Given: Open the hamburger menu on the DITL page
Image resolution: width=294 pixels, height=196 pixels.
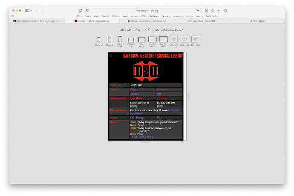Looking at the screenshot, I should (111, 56).
